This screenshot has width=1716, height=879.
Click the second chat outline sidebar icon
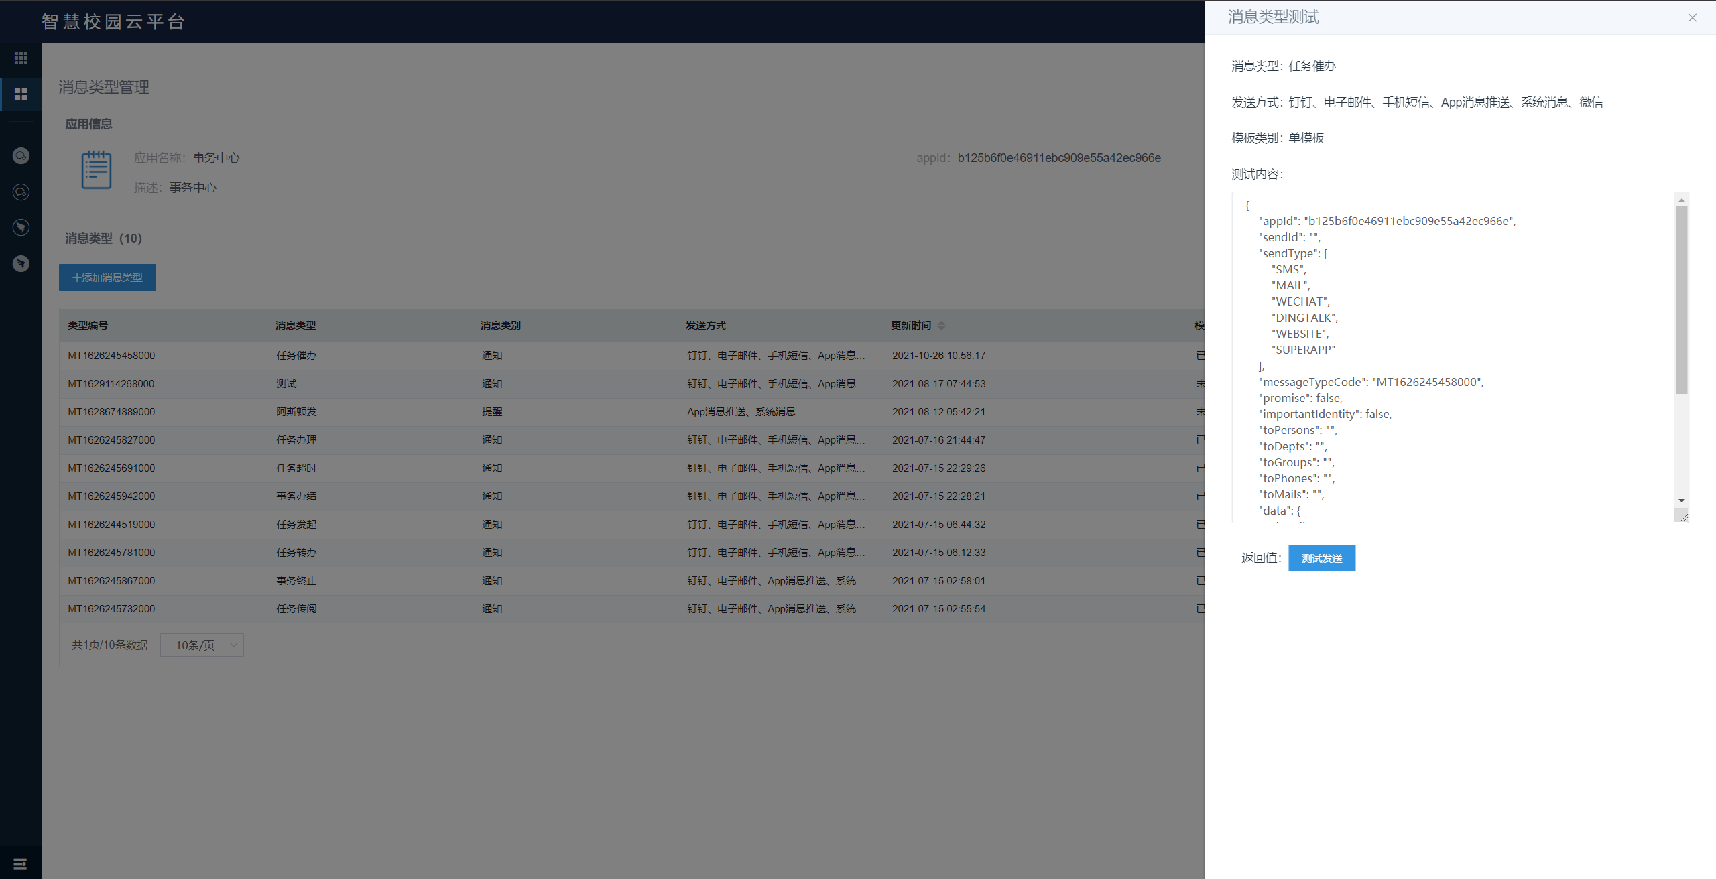click(x=21, y=192)
